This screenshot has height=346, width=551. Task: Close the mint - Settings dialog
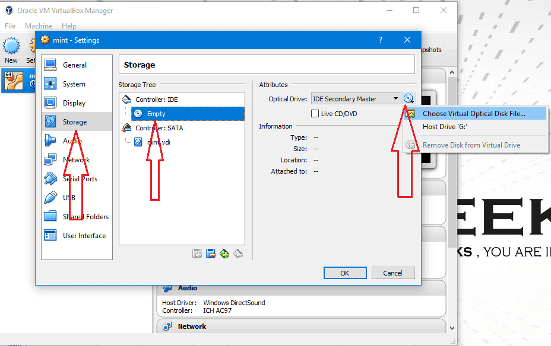point(407,40)
